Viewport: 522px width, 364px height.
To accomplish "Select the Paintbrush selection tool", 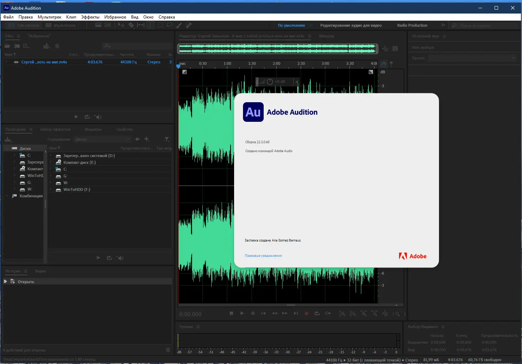I will pos(179,25).
